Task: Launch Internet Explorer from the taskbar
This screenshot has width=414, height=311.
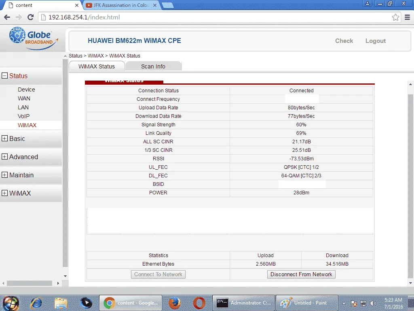Action: 36,303
